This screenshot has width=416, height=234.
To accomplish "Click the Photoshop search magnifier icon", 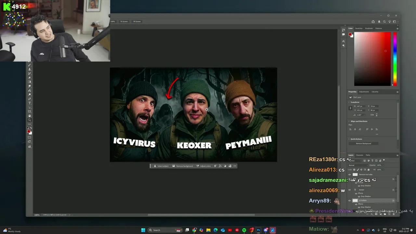I will [x=384, y=21].
